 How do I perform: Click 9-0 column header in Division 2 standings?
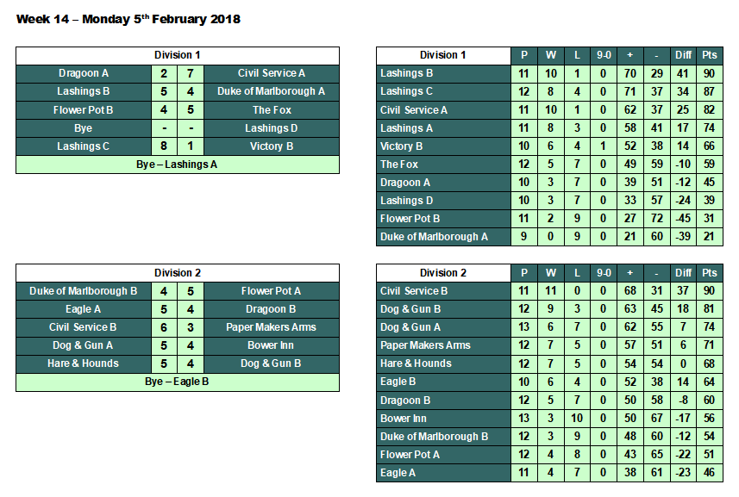(604, 273)
